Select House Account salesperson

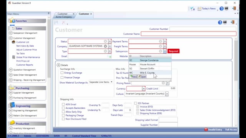tap(150, 64)
